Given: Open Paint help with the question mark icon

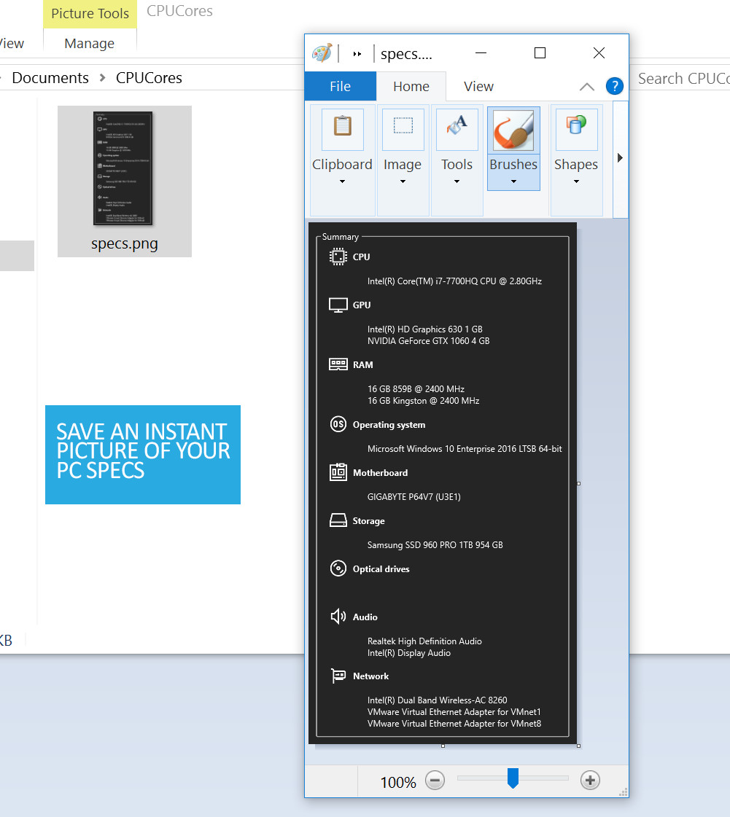Looking at the screenshot, I should click(614, 86).
